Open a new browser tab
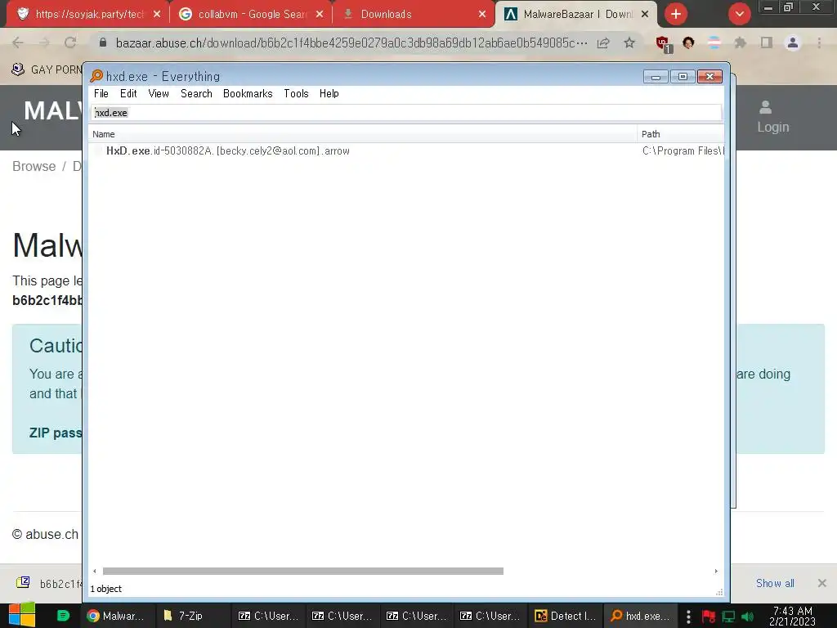The width and height of the screenshot is (837, 628). tap(676, 15)
